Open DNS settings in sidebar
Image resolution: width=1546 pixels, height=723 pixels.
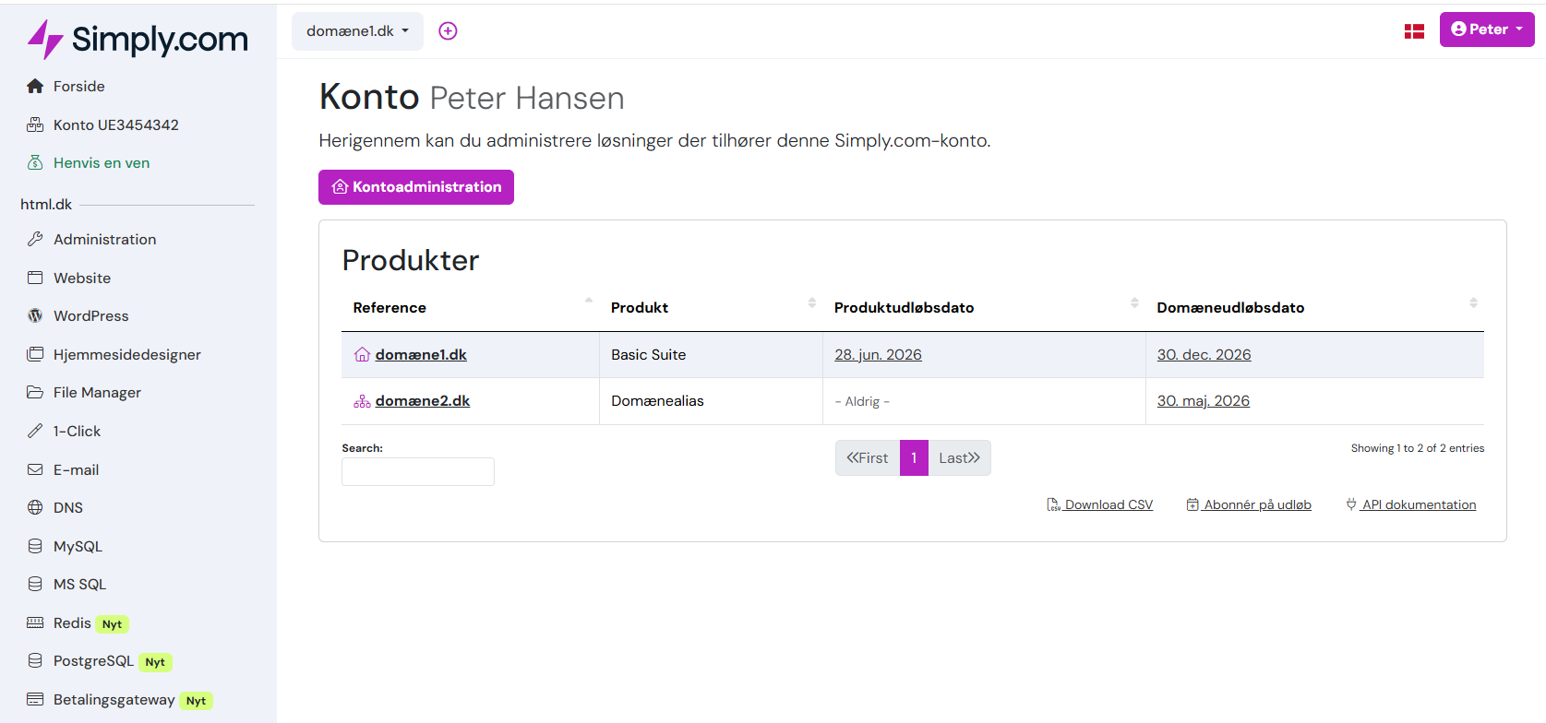(67, 508)
